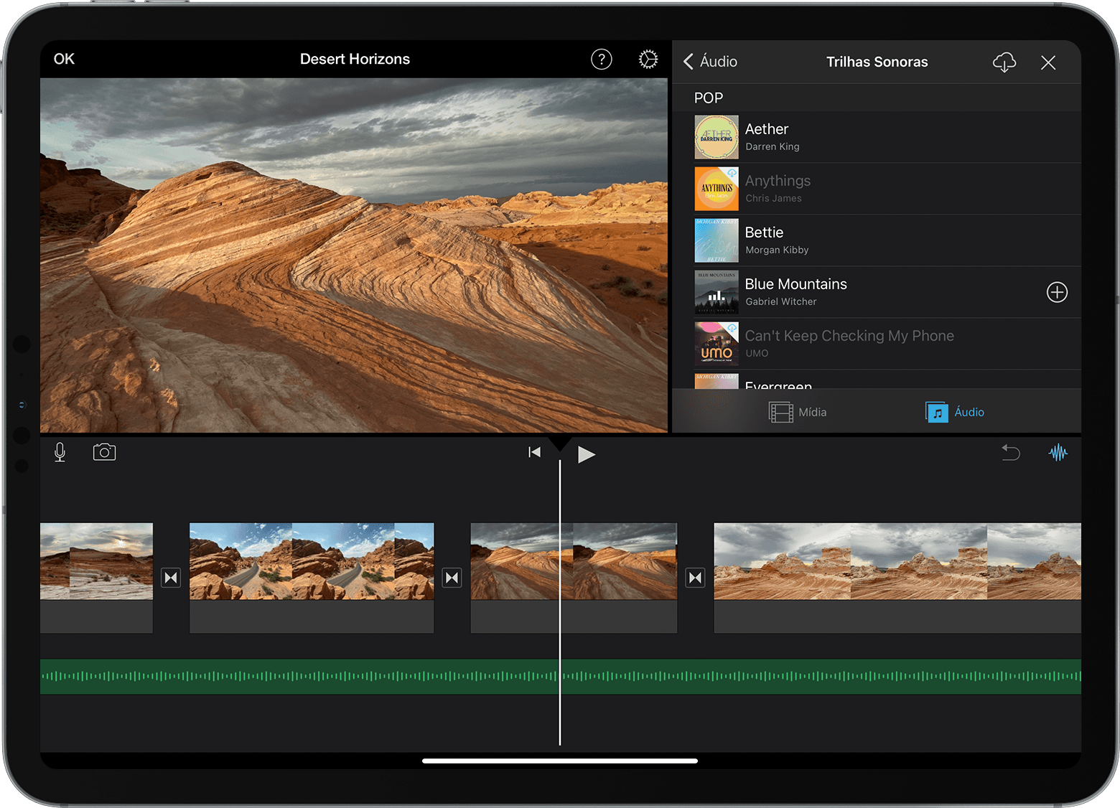Undo the last edit with undo arrow
The image size is (1120, 808).
click(x=1011, y=453)
